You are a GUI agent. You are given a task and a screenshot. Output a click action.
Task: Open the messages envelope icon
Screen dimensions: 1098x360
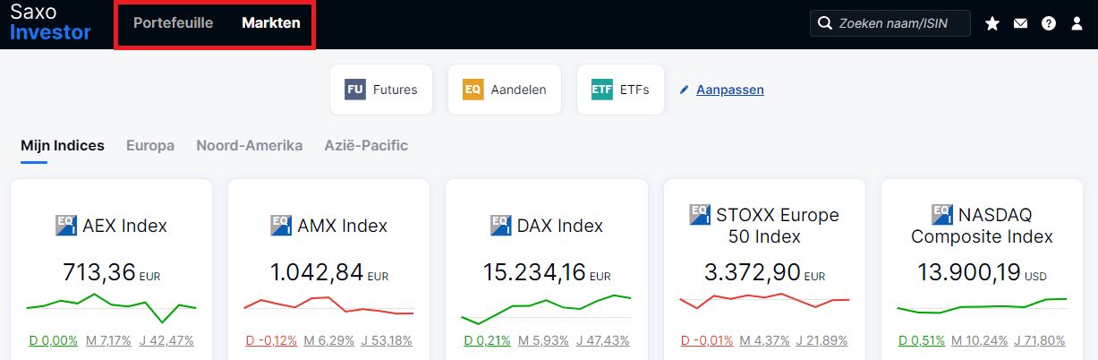coord(1020,23)
